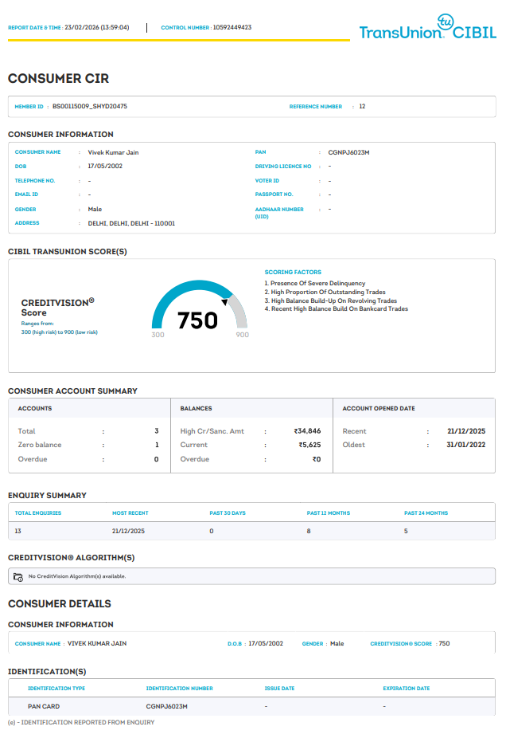Click the TOTAL ENQUIRIES column header
506x750 pixels.
coord(38,513)
